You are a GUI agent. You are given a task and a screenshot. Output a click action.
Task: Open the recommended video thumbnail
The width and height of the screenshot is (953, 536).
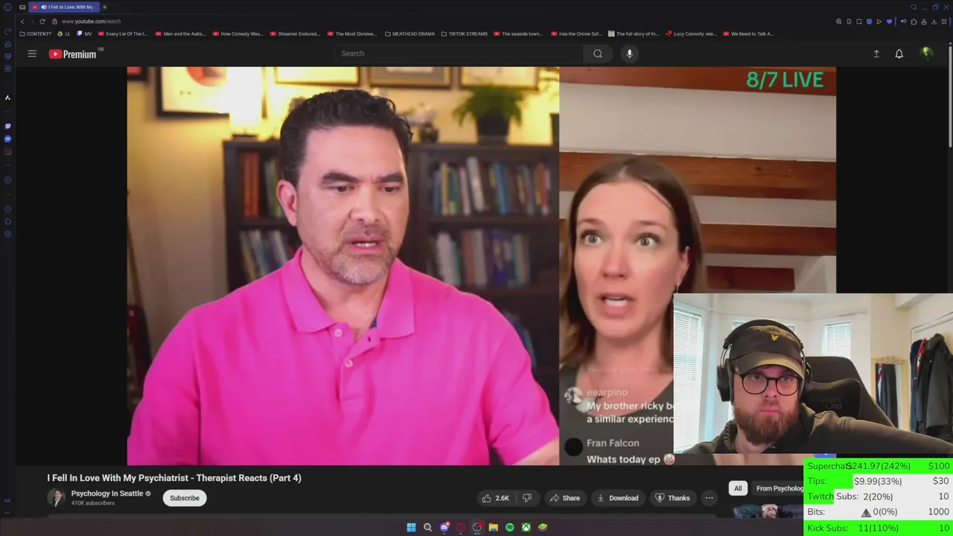coord(768,510)
